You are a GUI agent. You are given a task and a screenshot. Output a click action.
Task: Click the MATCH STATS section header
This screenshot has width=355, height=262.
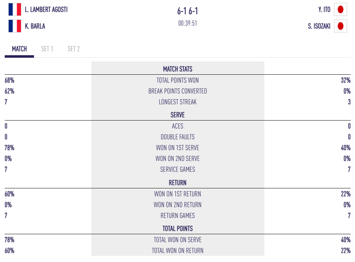click(178, 69)
